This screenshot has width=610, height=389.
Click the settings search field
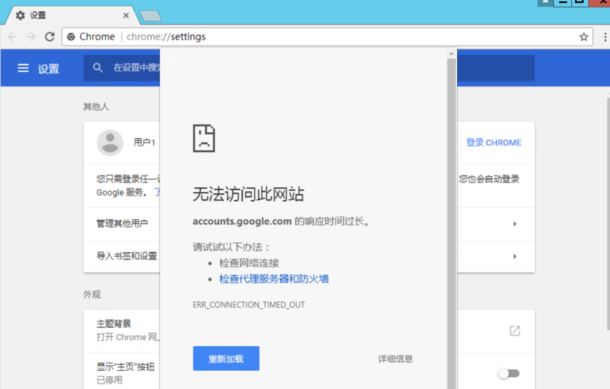[x=309, y=68]
